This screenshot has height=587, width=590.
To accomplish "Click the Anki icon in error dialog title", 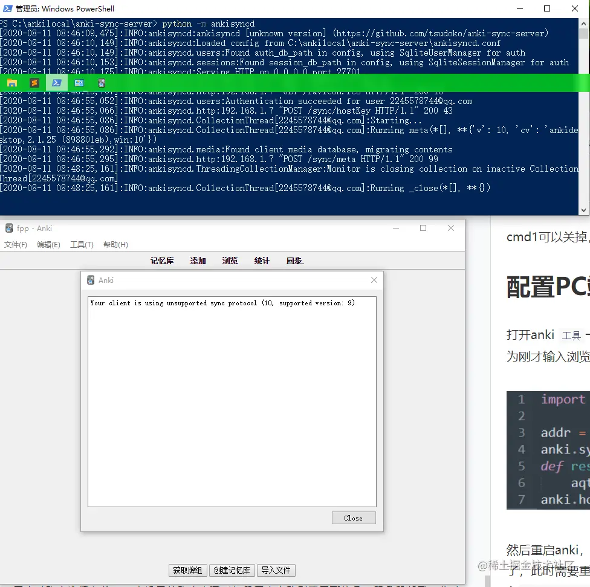I will pos(91,280).
